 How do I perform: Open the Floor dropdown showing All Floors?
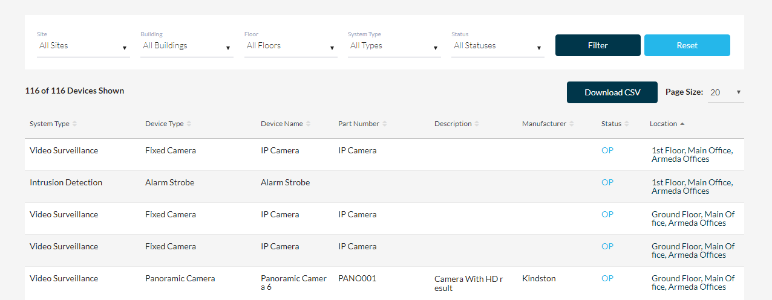(x=291, y=46)
